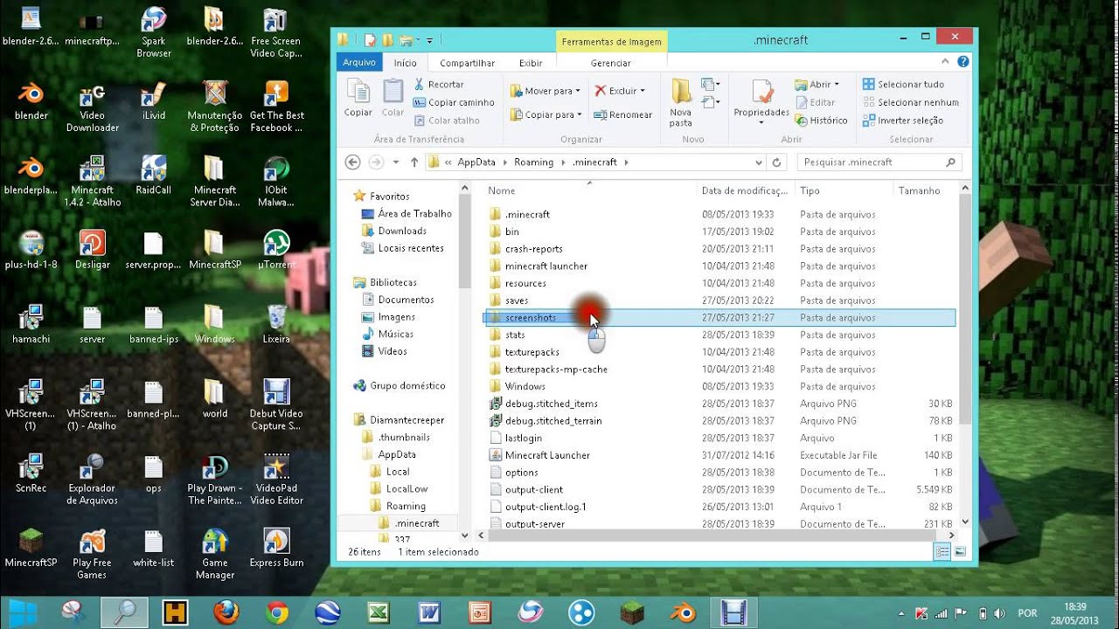Click the Explorer Back navigation arrow
This screenshot has width=1119, height=629.
point(352,162)
